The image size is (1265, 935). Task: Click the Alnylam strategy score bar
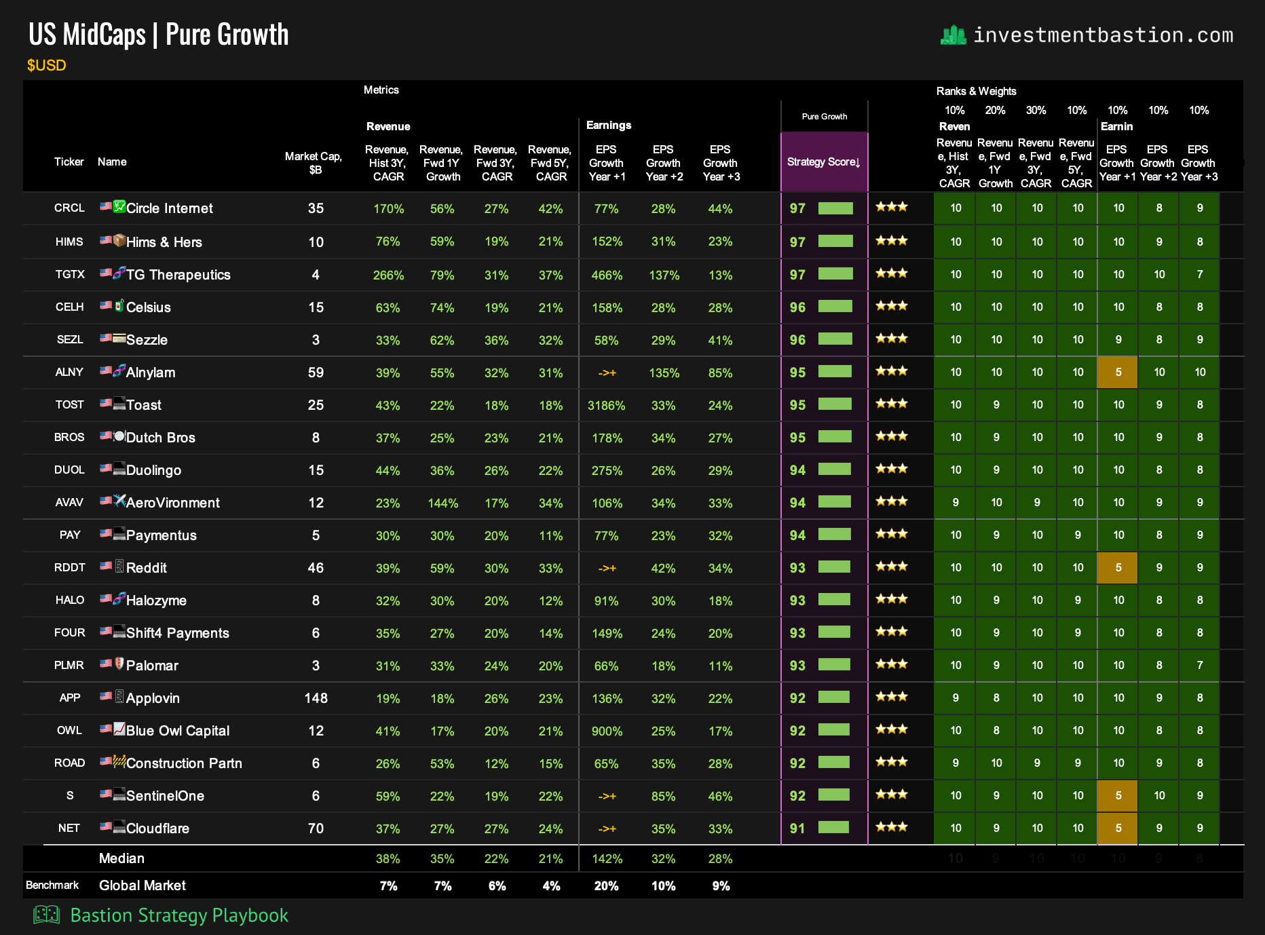[x=835, y=371]
